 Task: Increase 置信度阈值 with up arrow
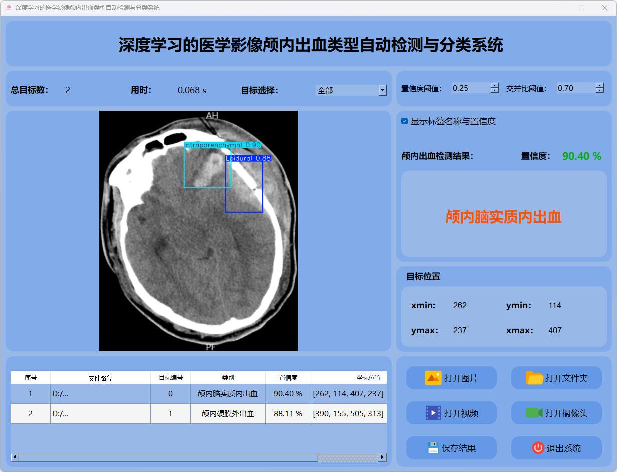(495, 85)
